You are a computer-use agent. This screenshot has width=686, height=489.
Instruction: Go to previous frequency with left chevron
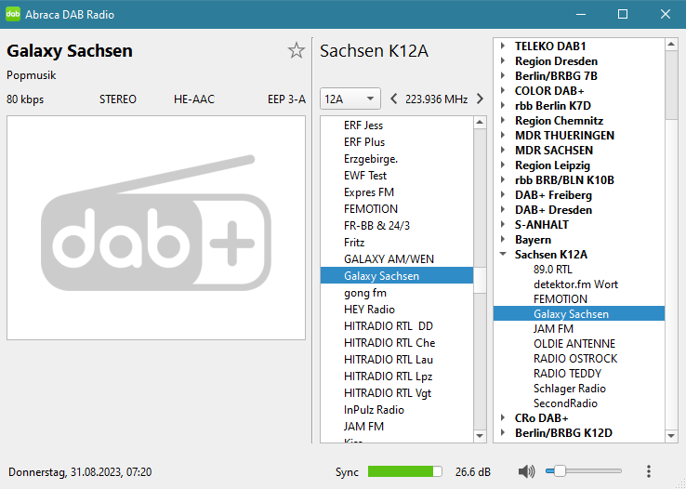pos(393,99)
